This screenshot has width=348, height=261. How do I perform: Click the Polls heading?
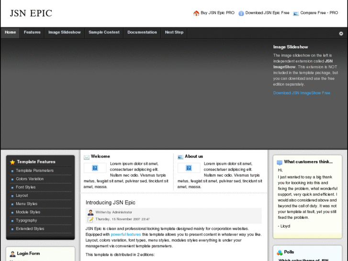coord(289,252)
